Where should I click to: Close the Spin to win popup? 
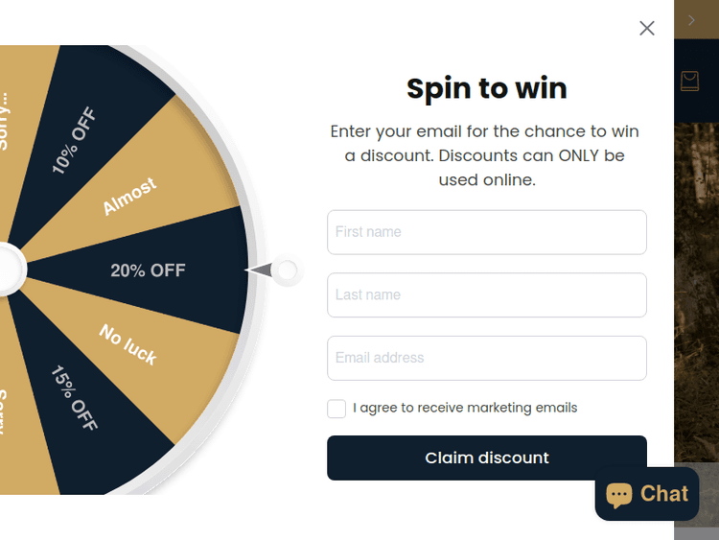(647, 28)
